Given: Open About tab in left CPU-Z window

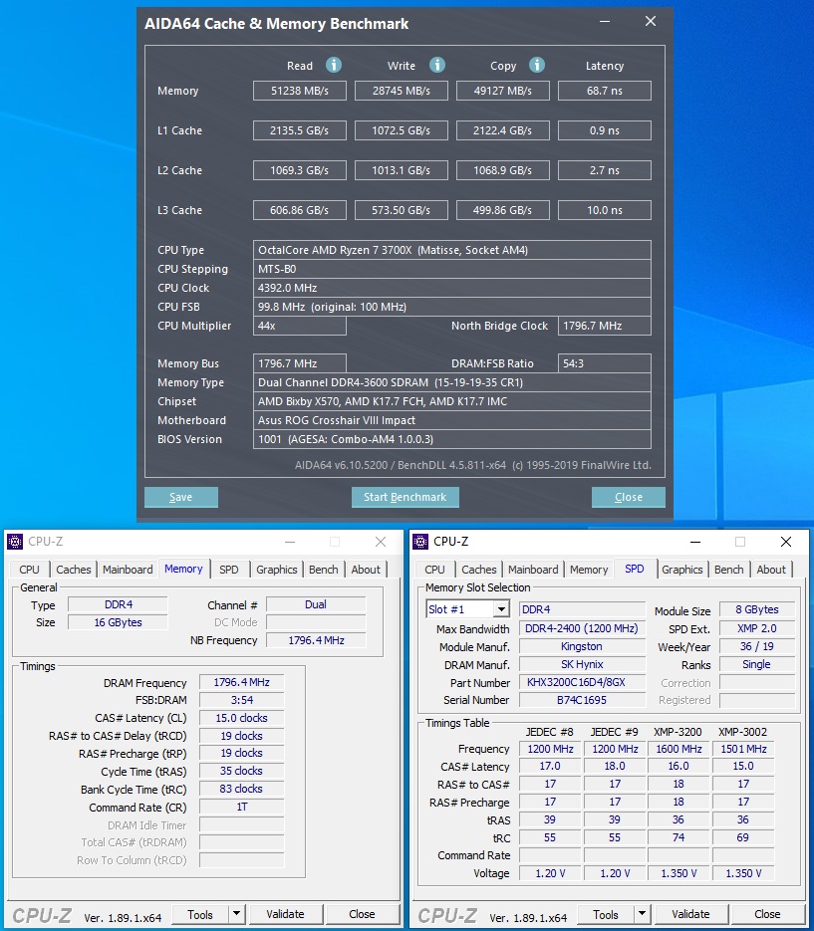Looking at the screenshot, I should pyautogui.click(x=366, y=570).
